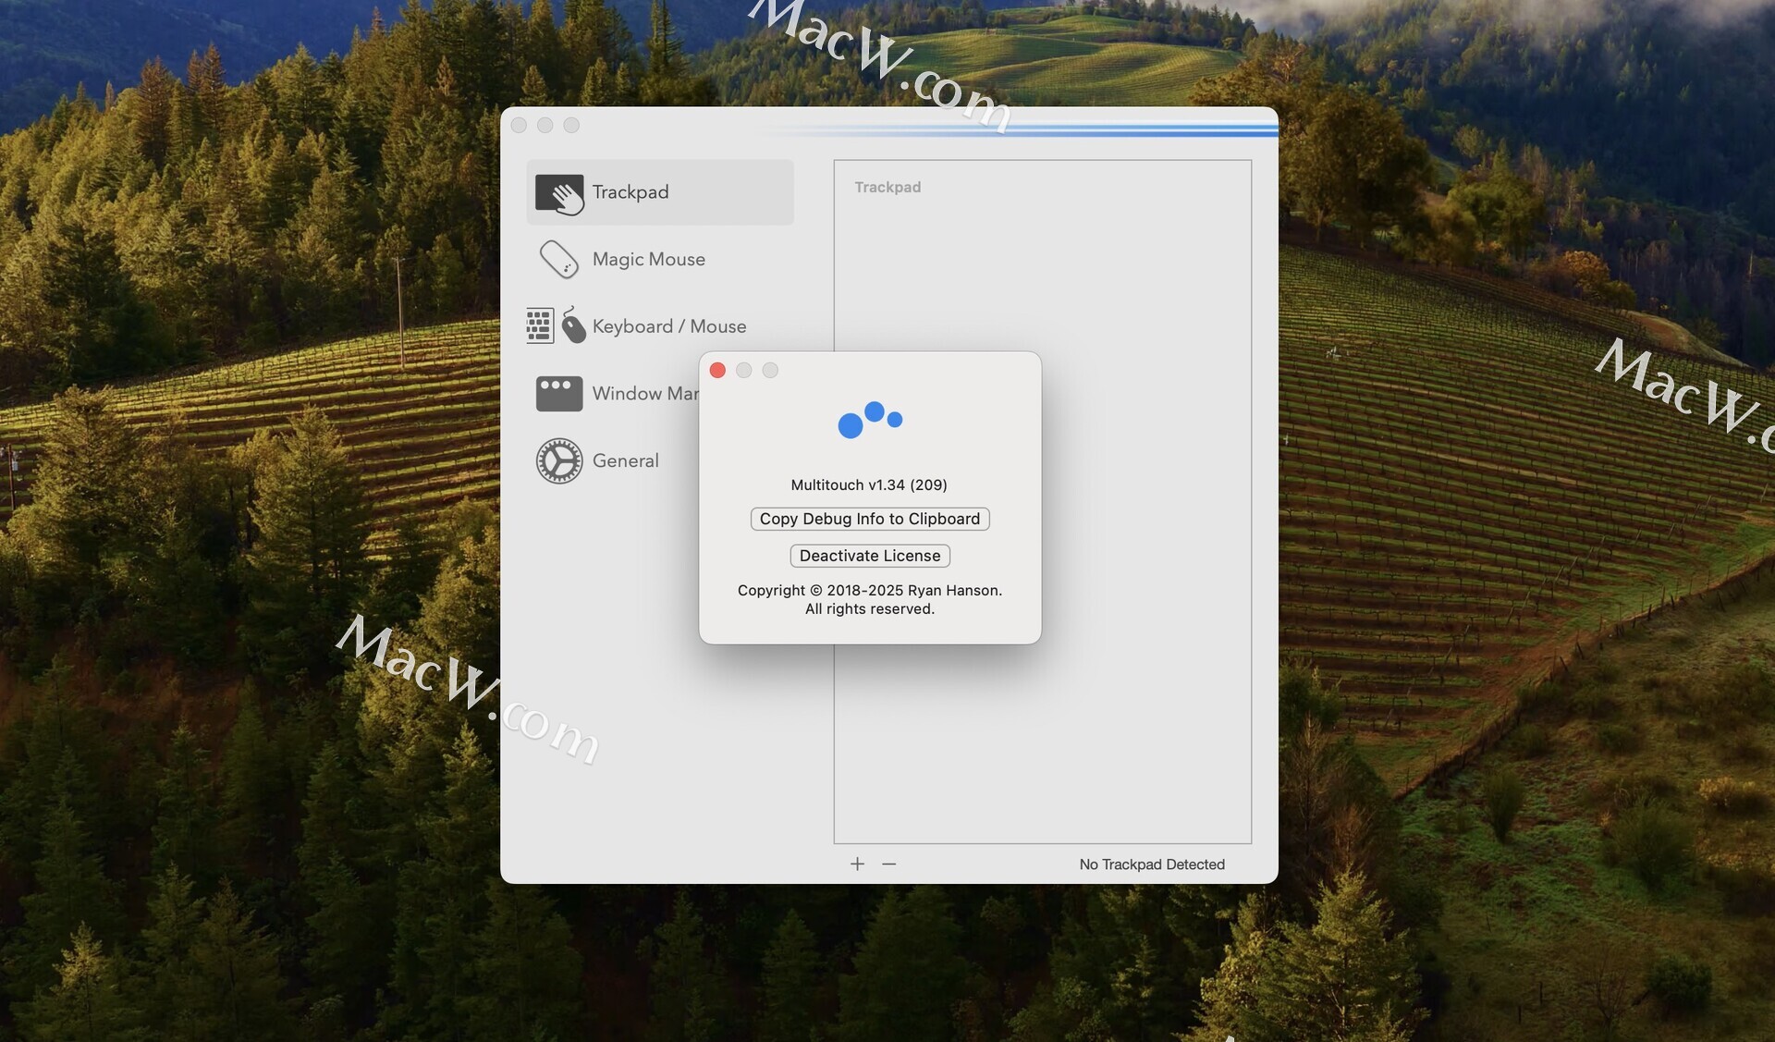Select the Trackpad hand icon in sidebar
Screen dimensions: 1775x1042
click(x=559, y=193)
